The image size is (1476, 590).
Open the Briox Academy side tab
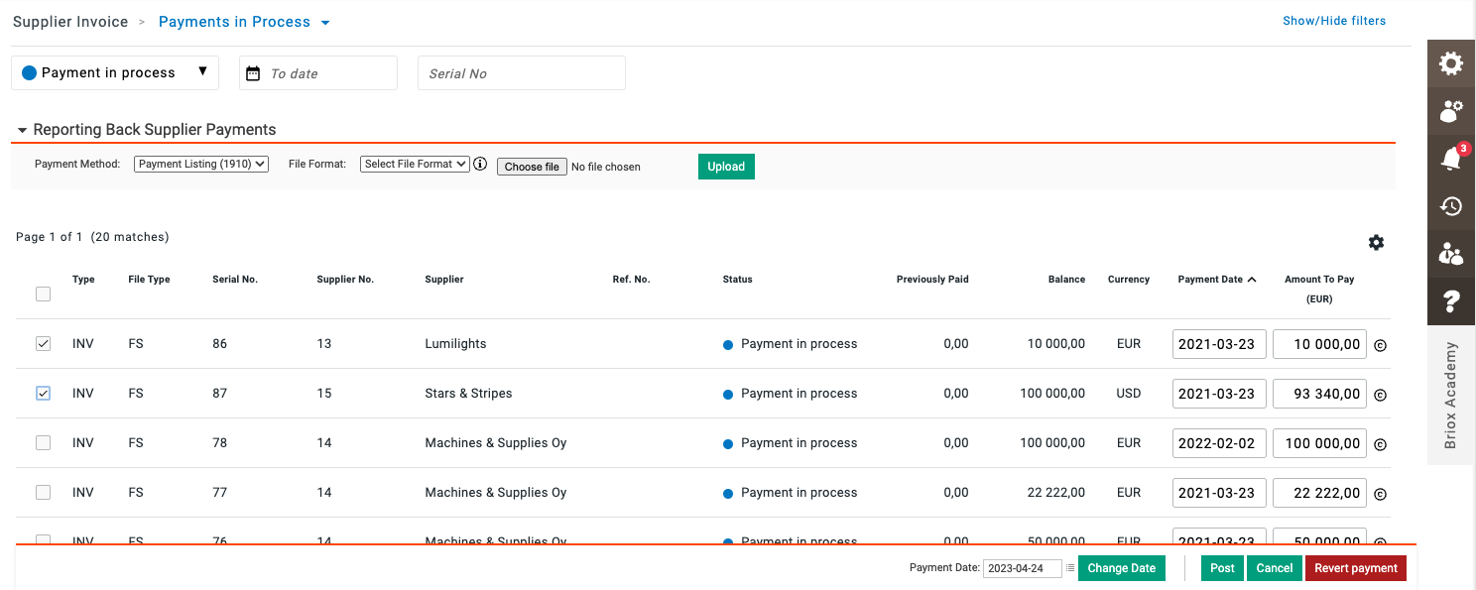tap(1450, 395)
